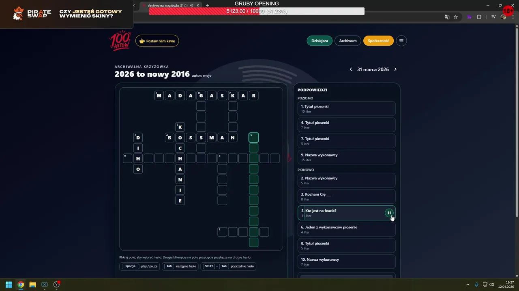Screen dimensions: 519x291
Task: Open the Snipping Tool taskbar icon
Action: pos(45,285)
